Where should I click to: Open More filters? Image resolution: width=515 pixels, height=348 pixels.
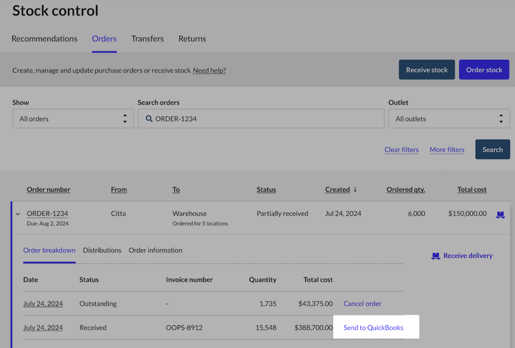(447, 150)
